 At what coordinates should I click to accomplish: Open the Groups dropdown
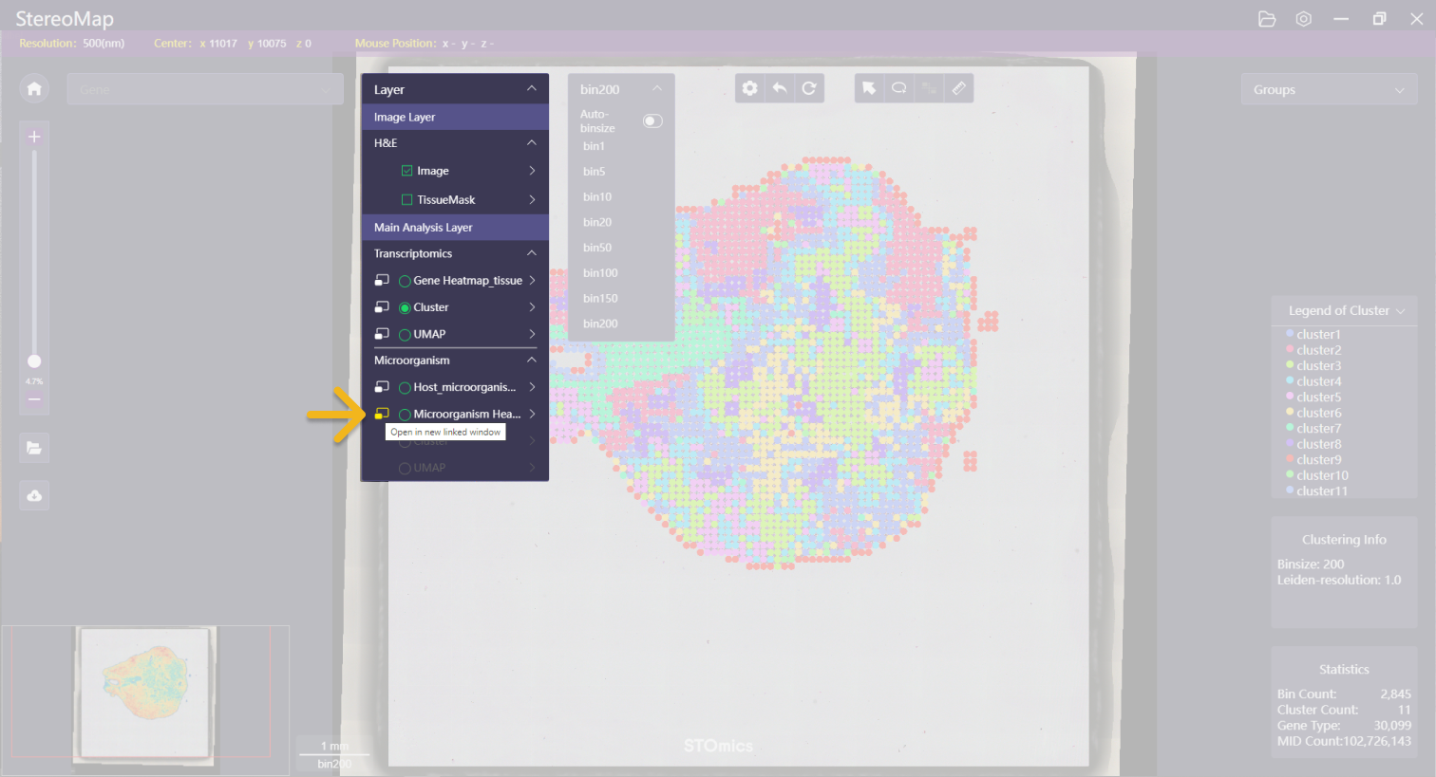(1328, 90)
